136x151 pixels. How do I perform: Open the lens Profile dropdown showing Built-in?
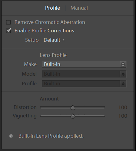pos(84,84)
